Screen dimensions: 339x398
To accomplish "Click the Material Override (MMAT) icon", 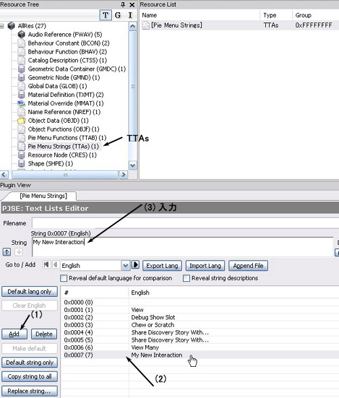I will pyautogui.click(x=21, y=103).
